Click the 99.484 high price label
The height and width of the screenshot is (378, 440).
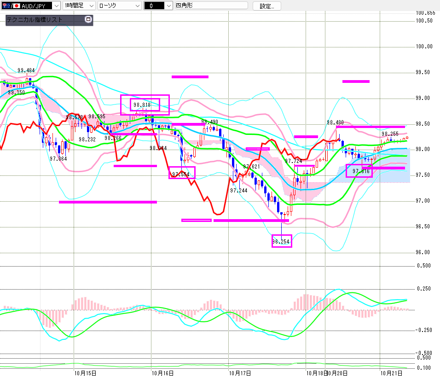tap(26, 70)
